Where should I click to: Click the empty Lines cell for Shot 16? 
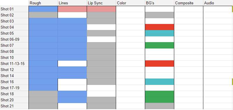72,82
